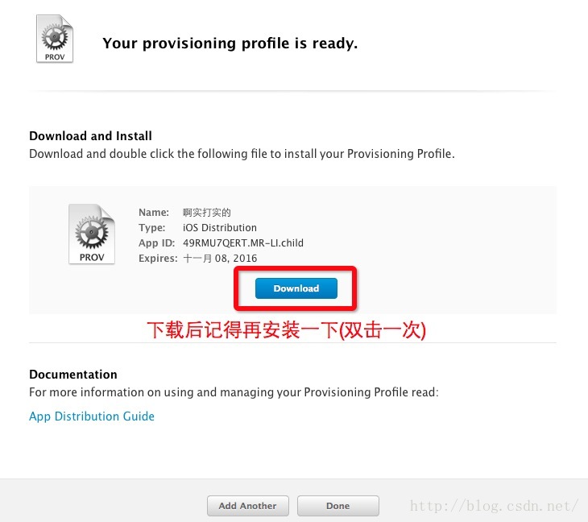The width and height of the screenshot is (588, 522).
Task: Click the double-click install instruction text
Action: point(242,154)
